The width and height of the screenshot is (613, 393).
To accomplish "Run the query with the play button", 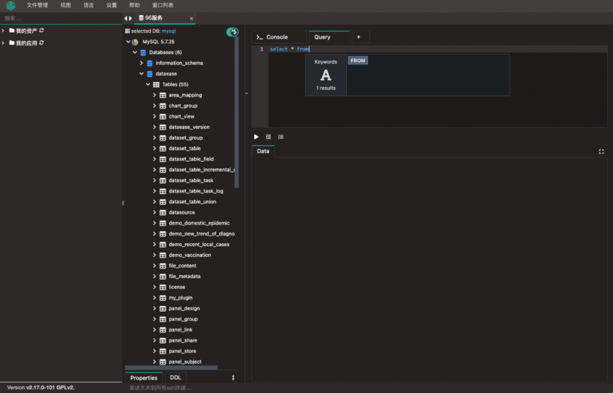I will click(x=256, y=137).
